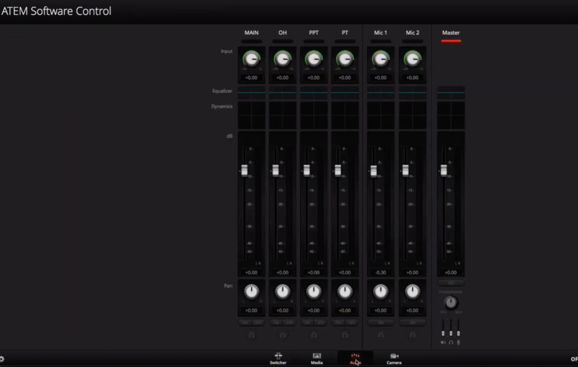The height and width of the screenshot is (367, 578).
Task: Click the PT input gain knob
Action: click(x=345, y=59)
